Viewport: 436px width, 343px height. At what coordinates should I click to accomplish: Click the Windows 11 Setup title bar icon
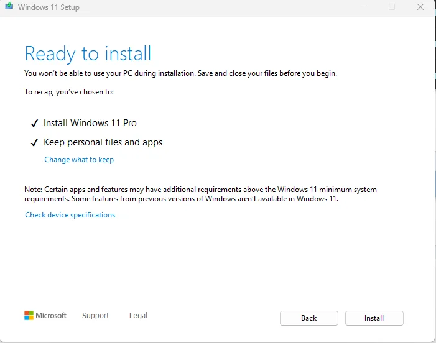pos(9,6)
